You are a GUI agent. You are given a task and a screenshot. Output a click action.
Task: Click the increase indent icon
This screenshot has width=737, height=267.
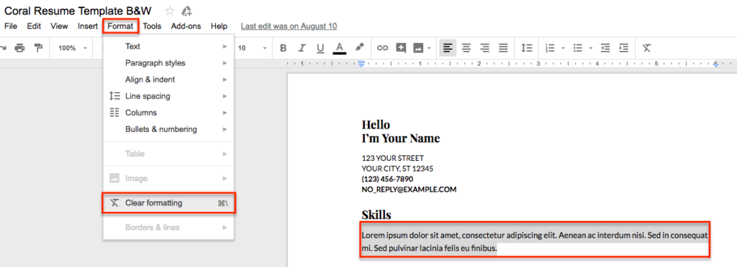(624, 48)
